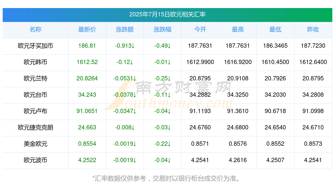Select the 涨跌幅 column header

tap(162, 29)
